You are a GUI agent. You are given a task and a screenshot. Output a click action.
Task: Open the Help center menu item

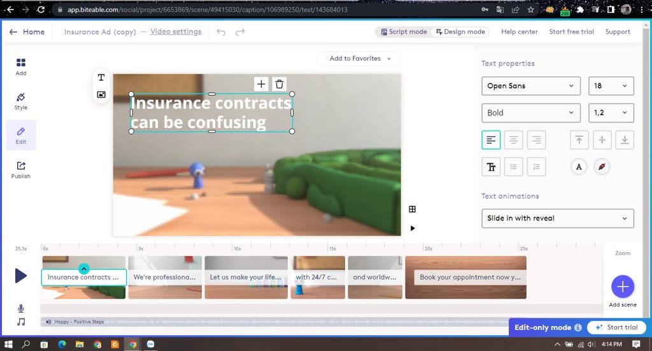tap(519, 32)
